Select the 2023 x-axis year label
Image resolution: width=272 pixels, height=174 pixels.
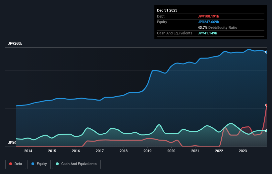point(243,151)
